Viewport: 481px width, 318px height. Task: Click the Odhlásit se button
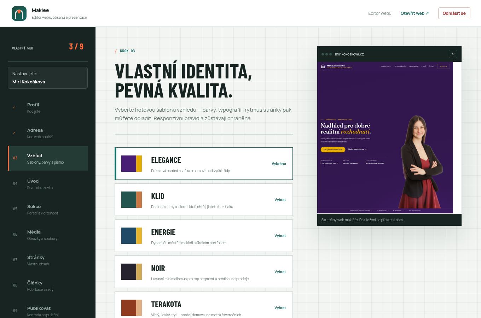454,13
